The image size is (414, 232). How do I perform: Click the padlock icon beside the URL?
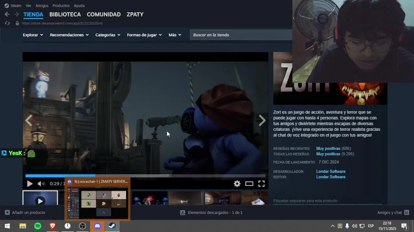pos(17,23)
